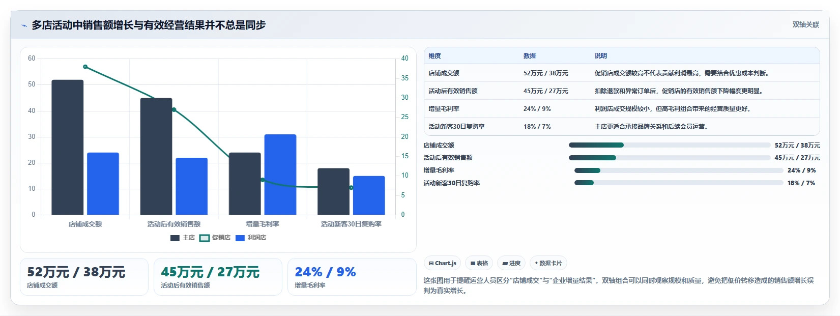Click the blue 利润店 bar for 活动后有效销售额
This screenshot has width=840, height=316.
click(x=192, y=186)
